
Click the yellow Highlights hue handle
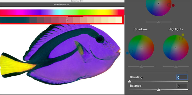(183, 35)
